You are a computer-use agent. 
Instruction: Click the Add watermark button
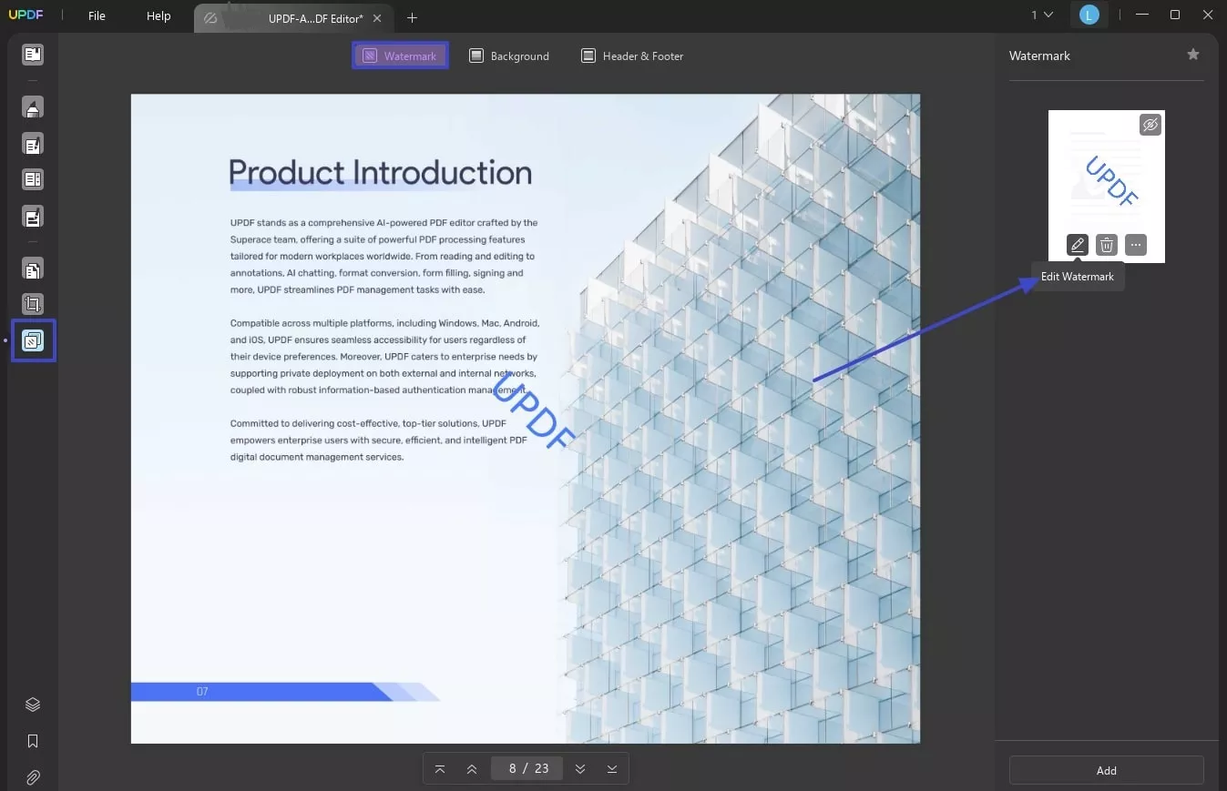[1107, 770]
